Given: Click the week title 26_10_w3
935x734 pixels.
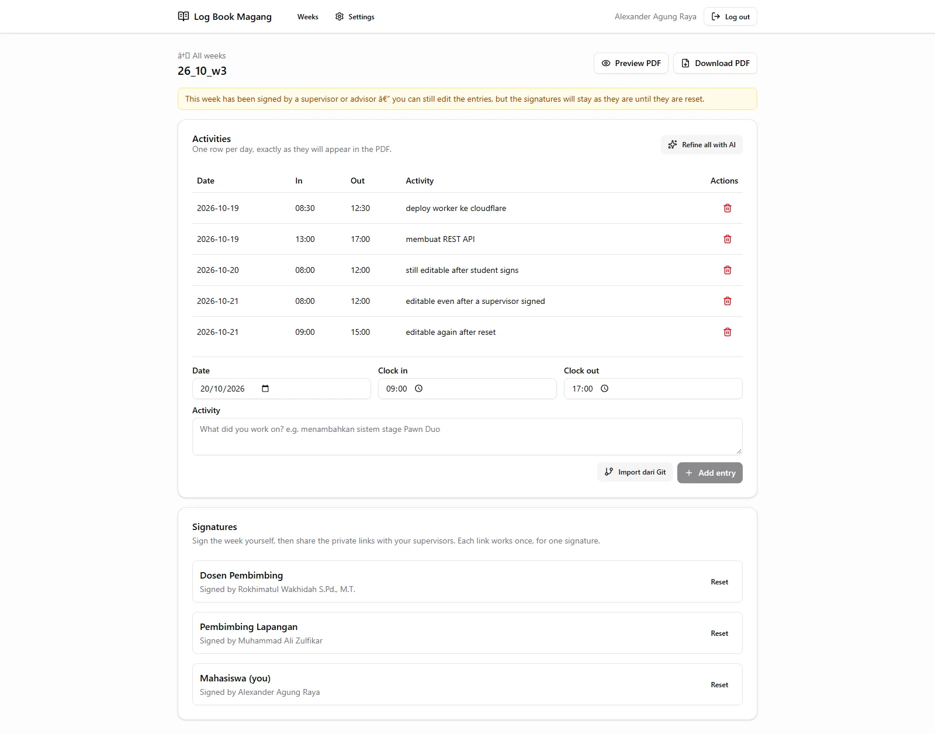Looking at the screenshot, I should (x=202, y=71).
